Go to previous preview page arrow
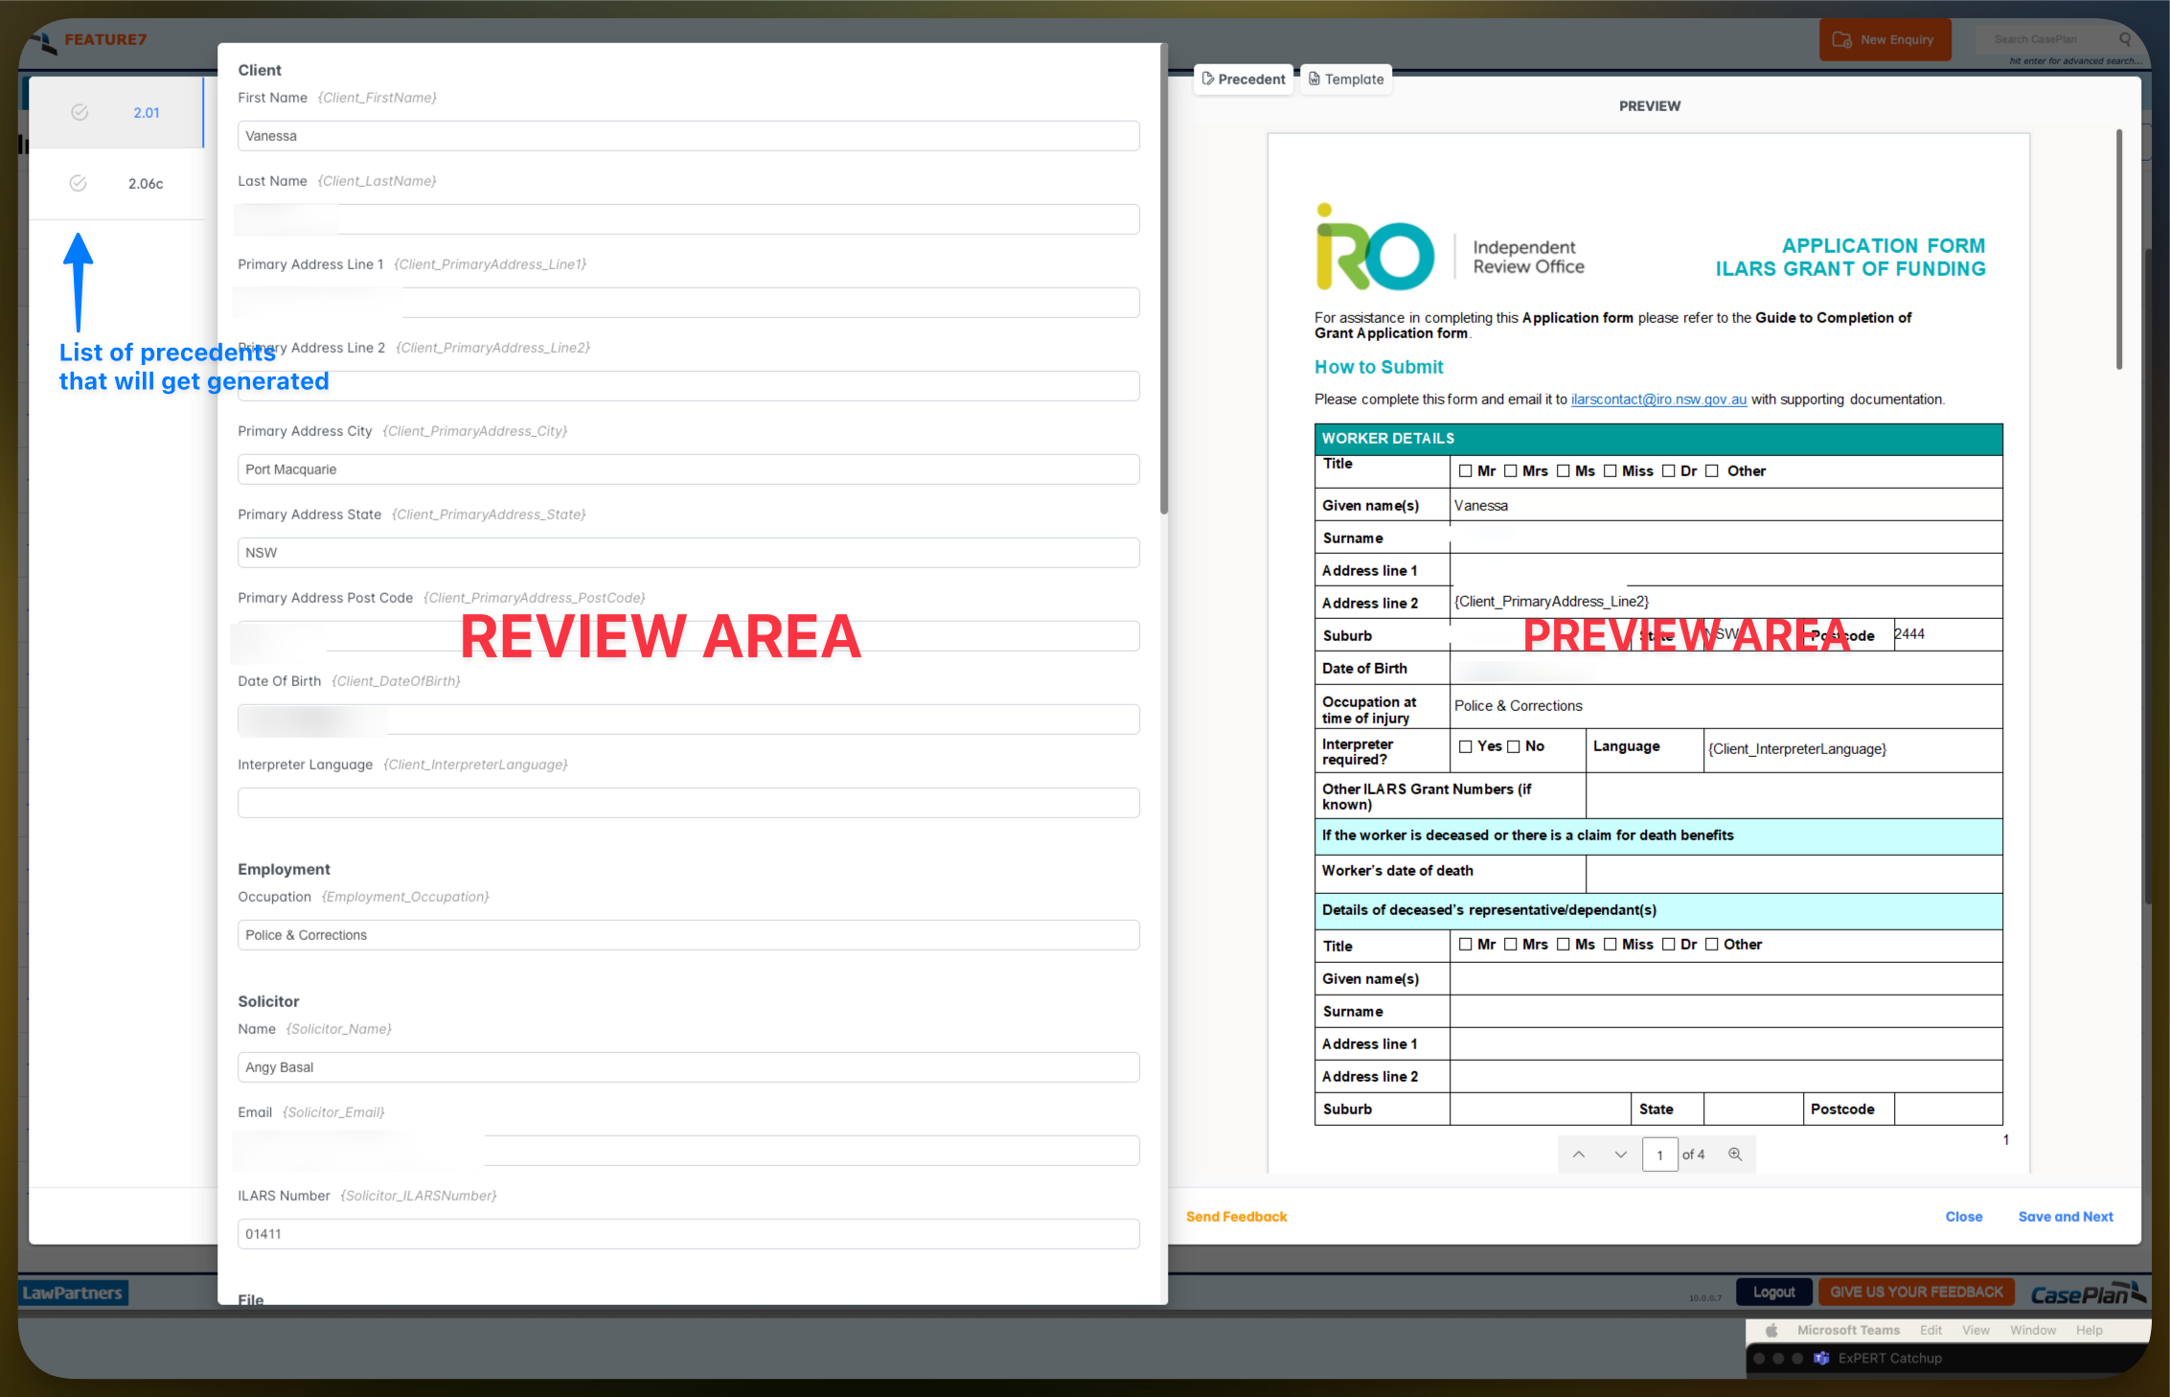This screenshot has height=1397, width=2170. [x=1579, y=1155]
